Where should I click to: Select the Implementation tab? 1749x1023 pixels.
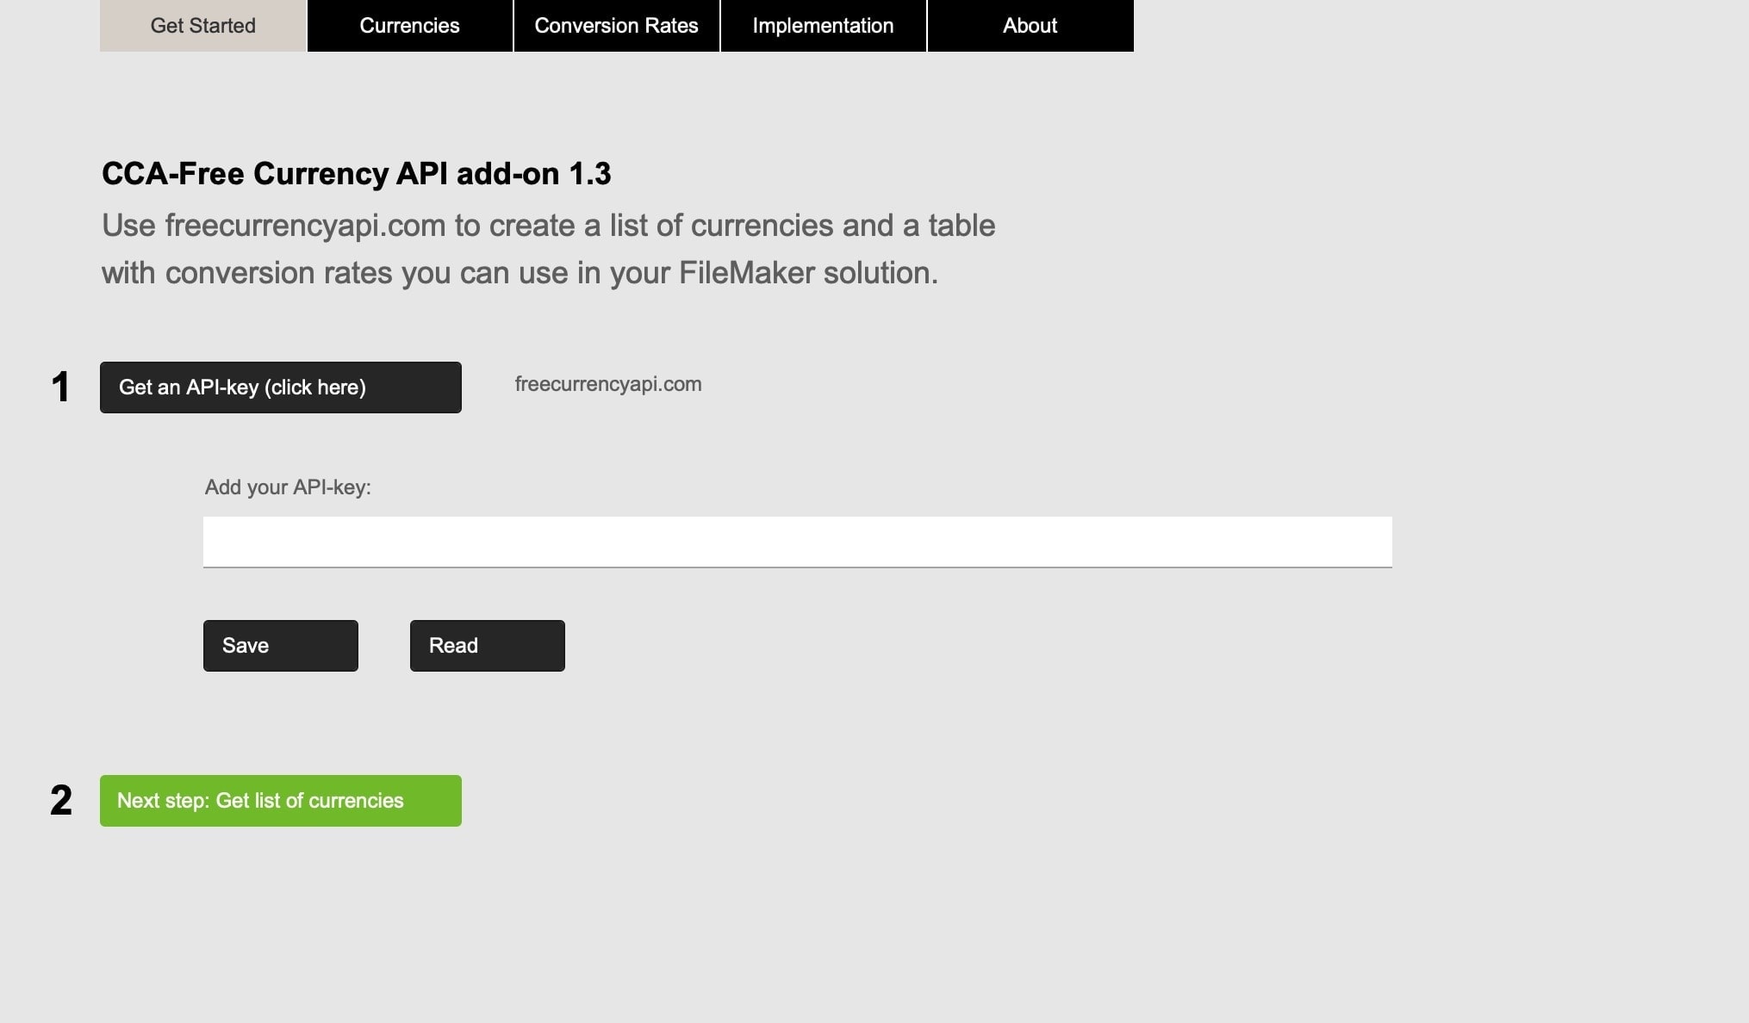click(x=823, y=25)
